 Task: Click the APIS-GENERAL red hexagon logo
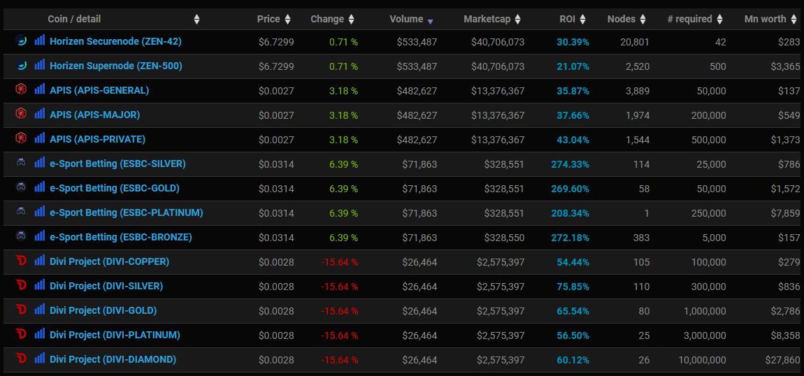click(x=20, y=90)
